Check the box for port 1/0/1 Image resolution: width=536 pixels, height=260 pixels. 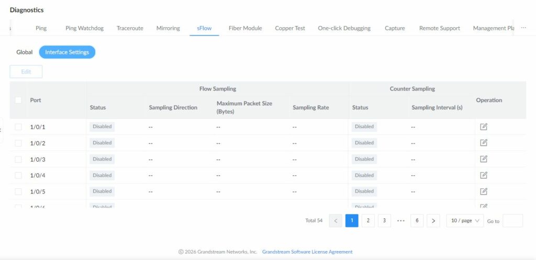tap(18, 127)
